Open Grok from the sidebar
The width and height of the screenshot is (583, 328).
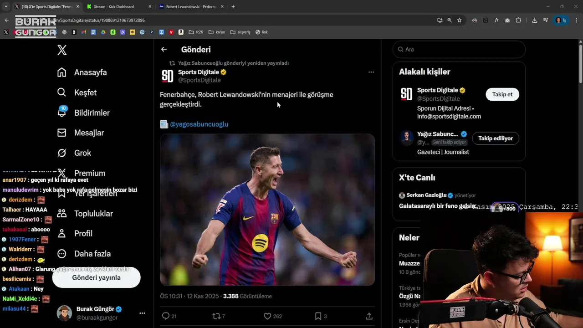[x=74, y=153]
